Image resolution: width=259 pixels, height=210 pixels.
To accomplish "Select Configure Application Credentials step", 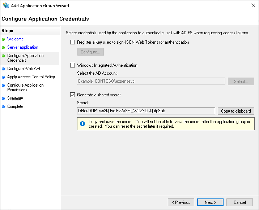I will [25, 58].
